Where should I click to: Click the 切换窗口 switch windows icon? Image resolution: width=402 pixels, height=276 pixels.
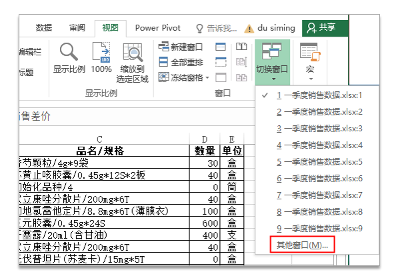[271, 51]
